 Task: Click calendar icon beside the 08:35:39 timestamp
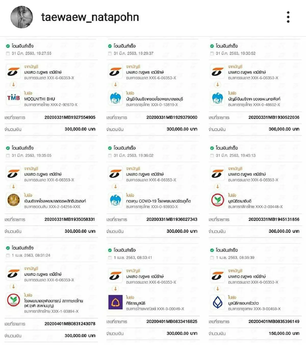(x=212, y=258)
